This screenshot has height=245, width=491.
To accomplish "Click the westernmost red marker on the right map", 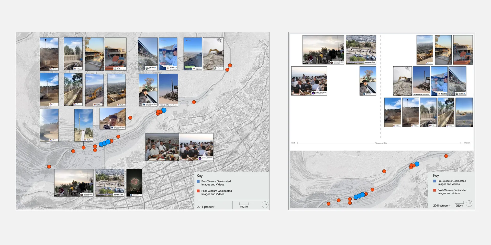I will [x=329, y=204].
